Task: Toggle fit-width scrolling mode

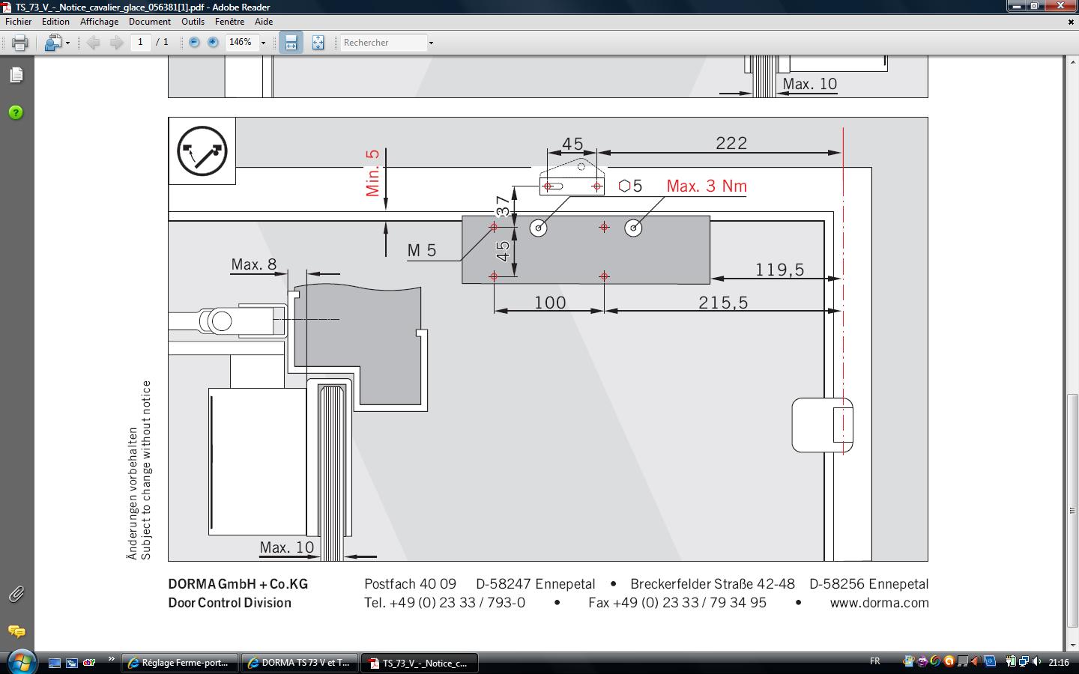Action: (291, 43)
